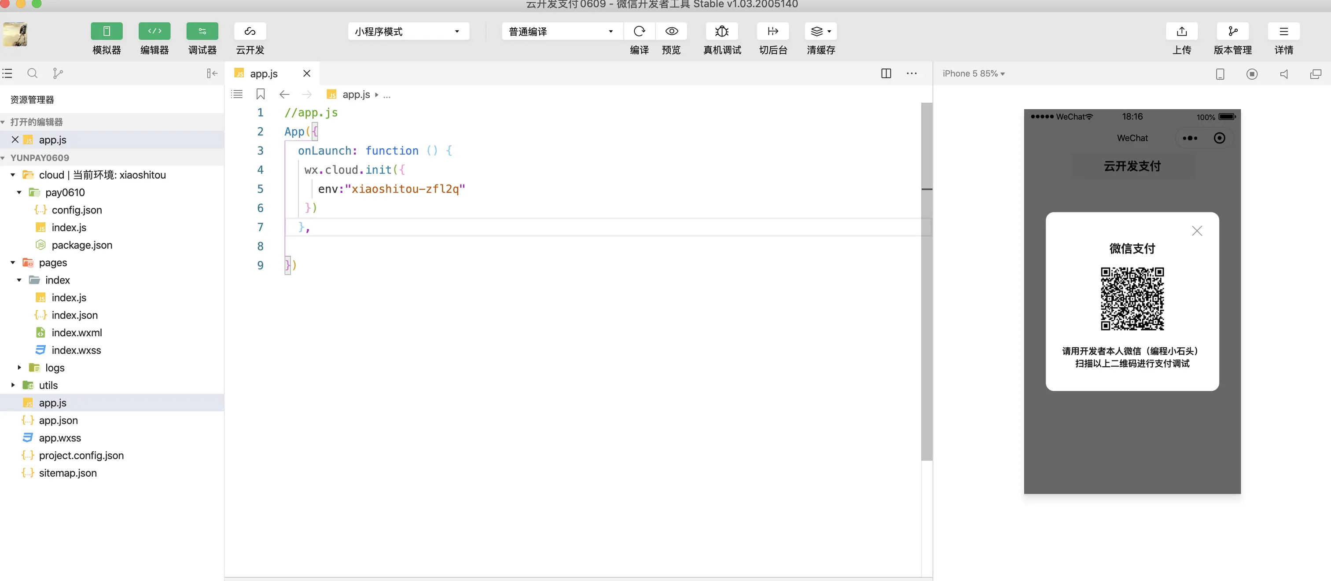Expand the logs folder

click(x=54, y=368)
